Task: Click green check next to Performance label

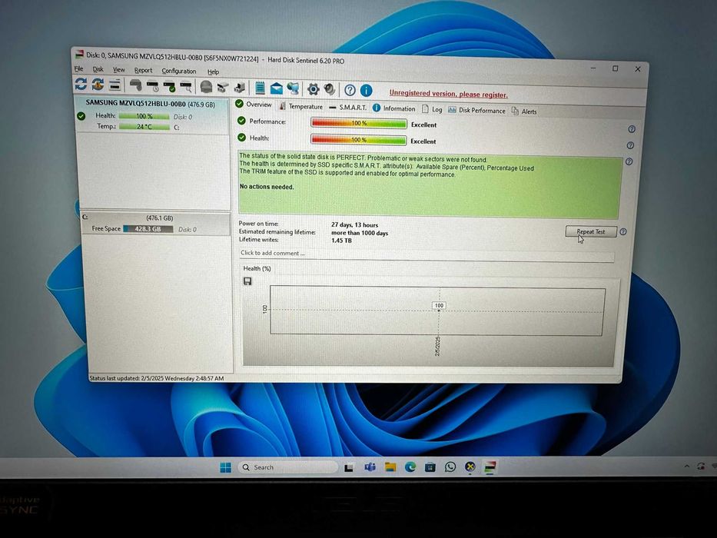Action: coord(241,121)
